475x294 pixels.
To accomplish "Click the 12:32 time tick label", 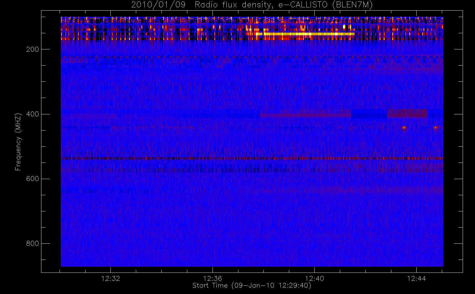I will [x=111, y=278].
